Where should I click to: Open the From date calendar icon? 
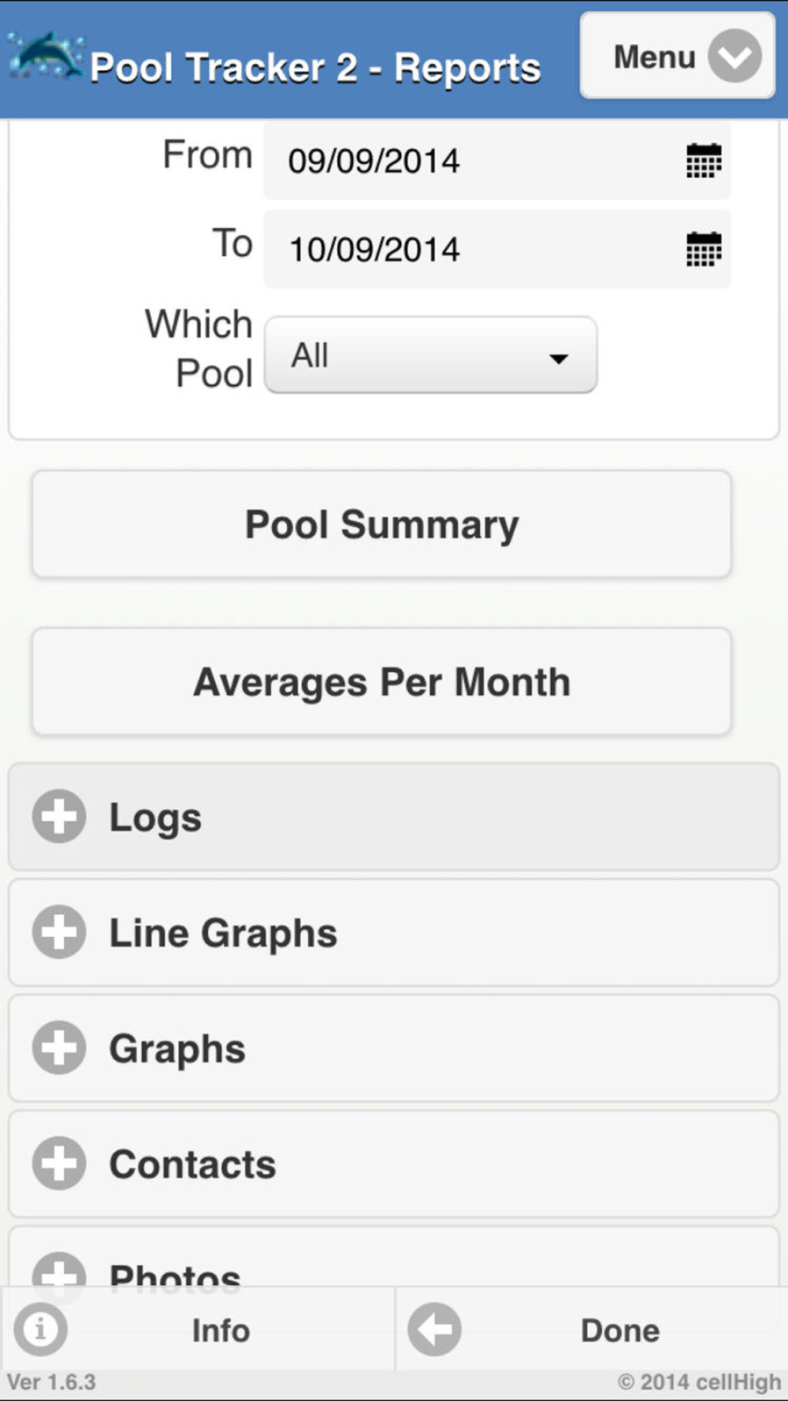703,161
